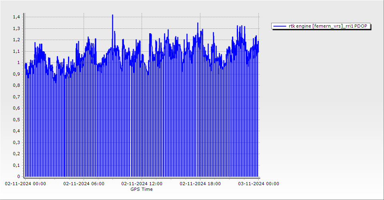The image size is (384, 200).
Task: Click the blue line sample in the legend
Action: (x=280, y=26)
